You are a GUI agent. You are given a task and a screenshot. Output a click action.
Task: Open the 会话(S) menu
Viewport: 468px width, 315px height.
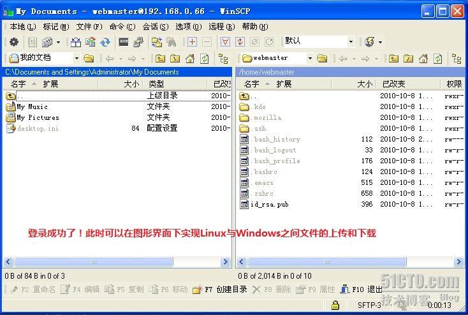click(x=156, y=27)
